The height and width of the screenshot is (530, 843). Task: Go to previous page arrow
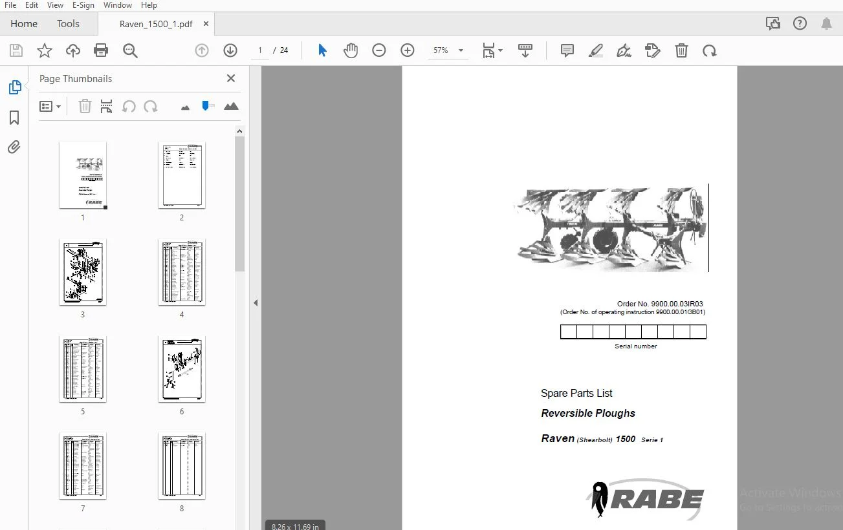coord(202,50)
